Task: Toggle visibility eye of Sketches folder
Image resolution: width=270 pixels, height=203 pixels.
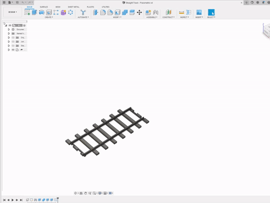Action: [x=13, y=46]
